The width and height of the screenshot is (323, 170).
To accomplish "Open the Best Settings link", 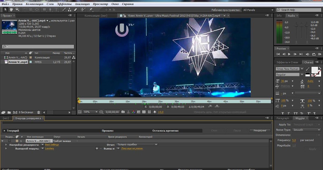I will (x=52, y=145).
